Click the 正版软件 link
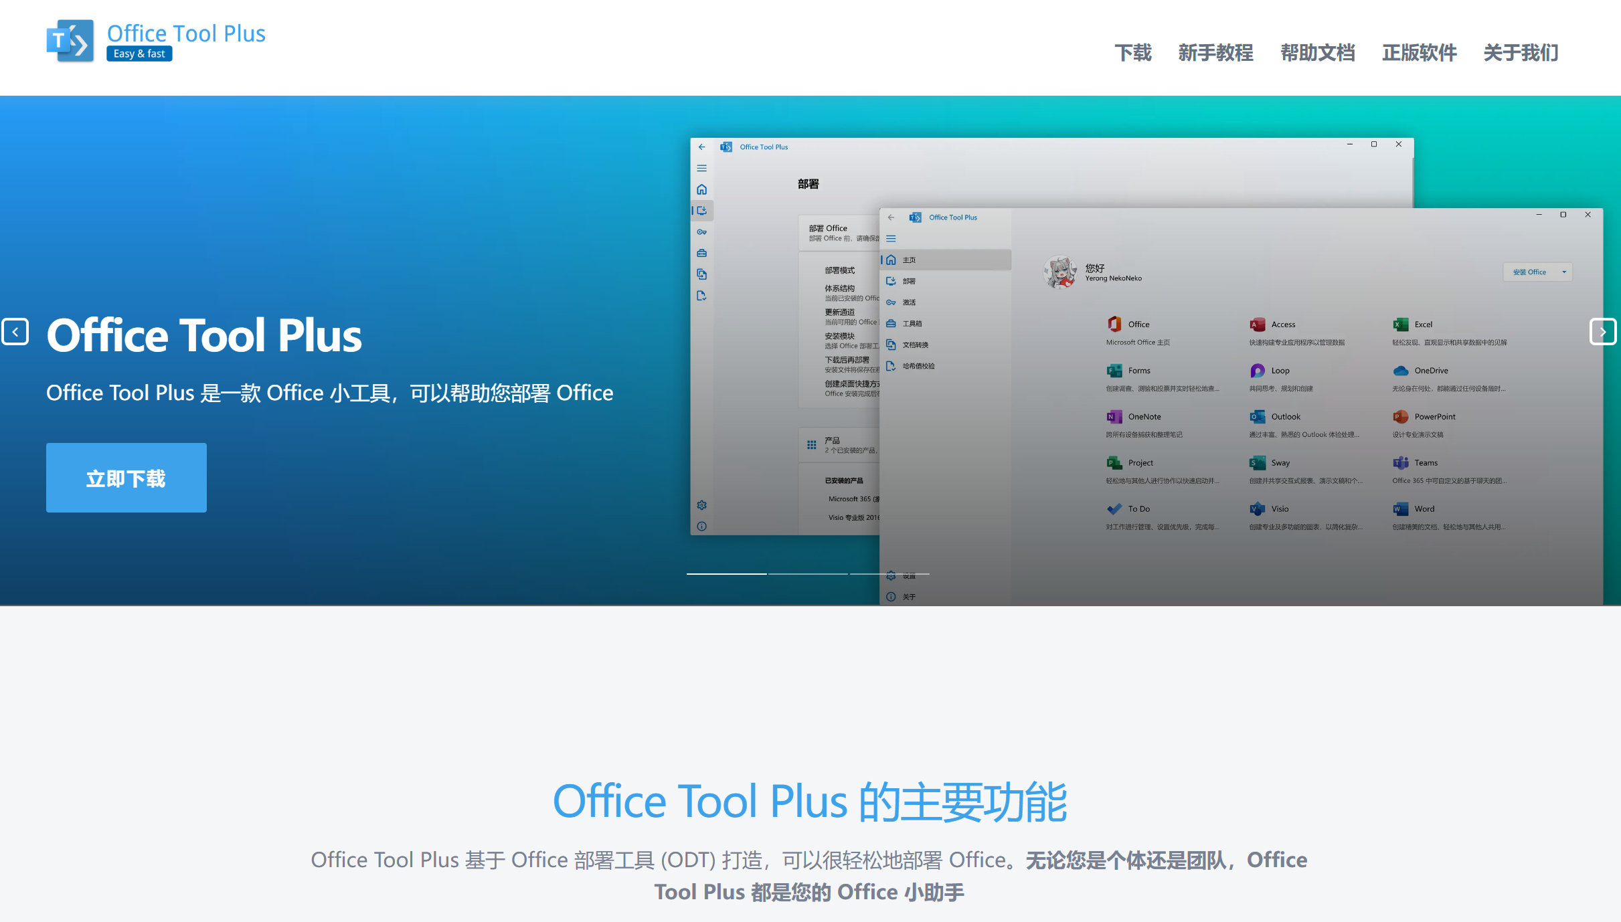This screenshot has height=922, width=1621. tap(1419, 53)
